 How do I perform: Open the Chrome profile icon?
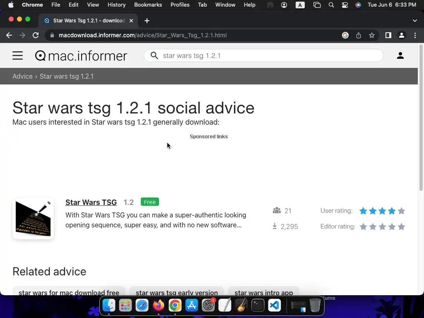402,35
